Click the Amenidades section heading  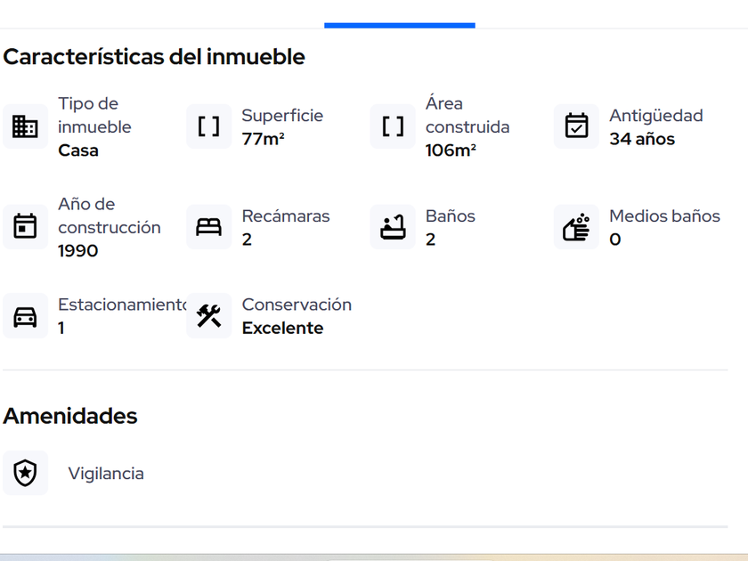[70, 416]
